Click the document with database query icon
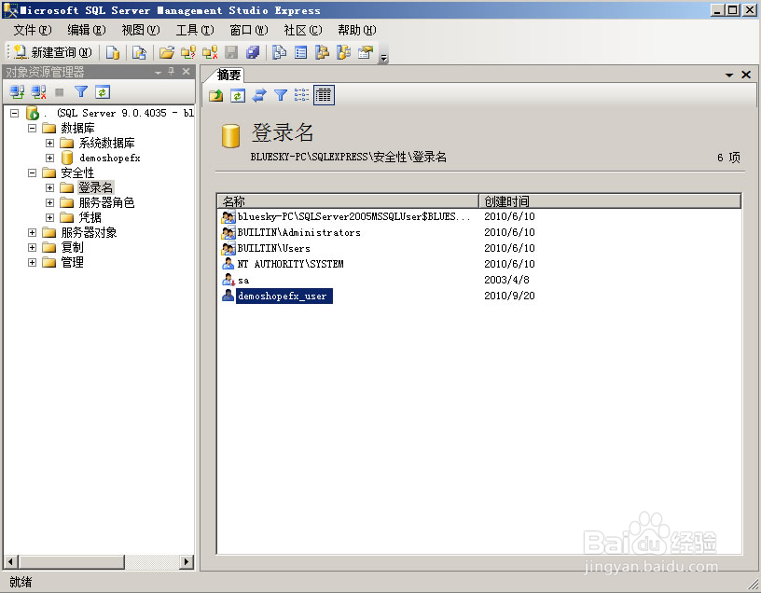This screenshot has height=593, width=761. (x=139, y=52)
